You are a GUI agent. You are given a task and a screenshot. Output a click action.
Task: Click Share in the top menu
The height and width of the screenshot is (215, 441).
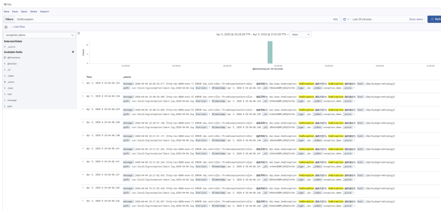34,11
